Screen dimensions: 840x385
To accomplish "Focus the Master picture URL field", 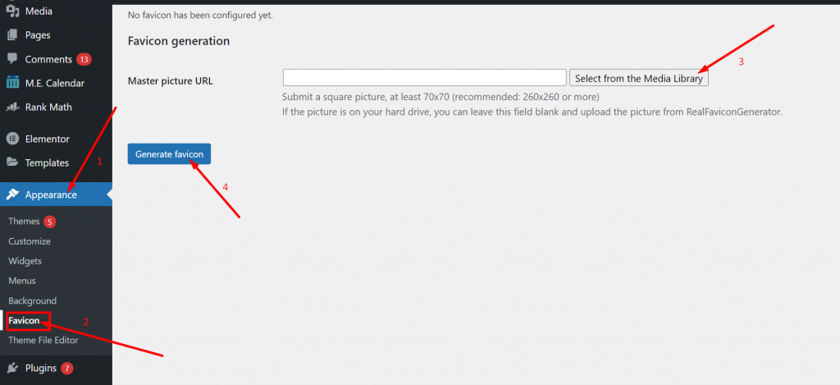I will click(424, 78).
